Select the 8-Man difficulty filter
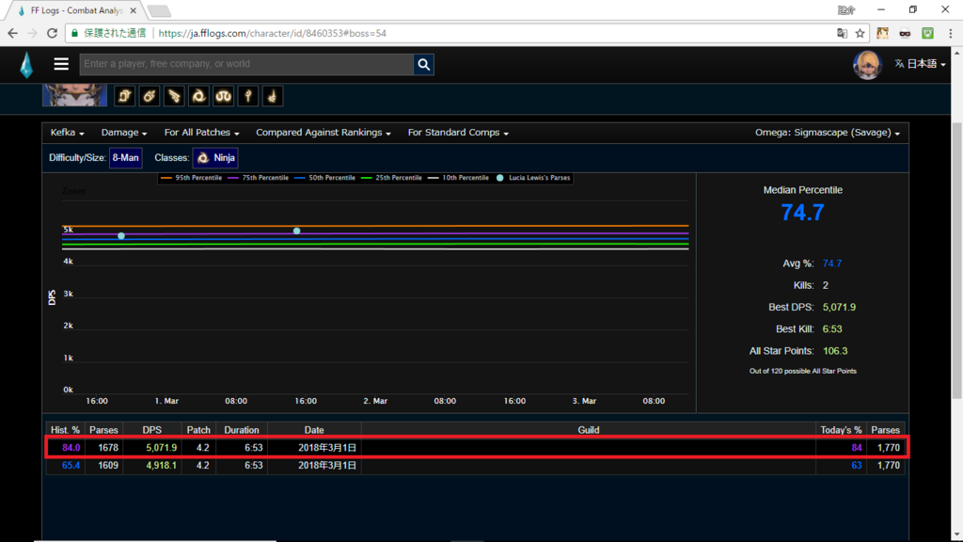The height and width of the screenshot is (542, 963). (x=125, y=158)
